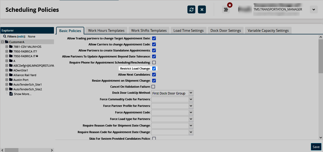Uncheck the Restrict Load Change checkbox
The width and height of the screenshot is (323, 152).
click(154, 69)
